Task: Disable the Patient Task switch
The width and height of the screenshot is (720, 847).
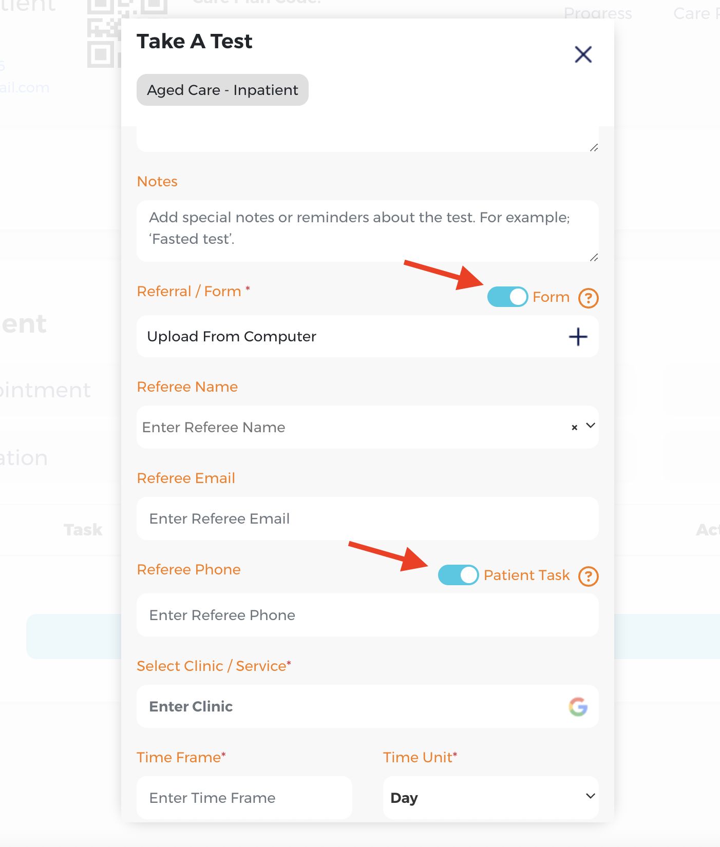Action: [458, 575]
